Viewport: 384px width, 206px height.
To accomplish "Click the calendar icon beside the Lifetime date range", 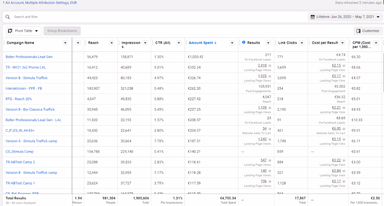I will pos(313,17).
